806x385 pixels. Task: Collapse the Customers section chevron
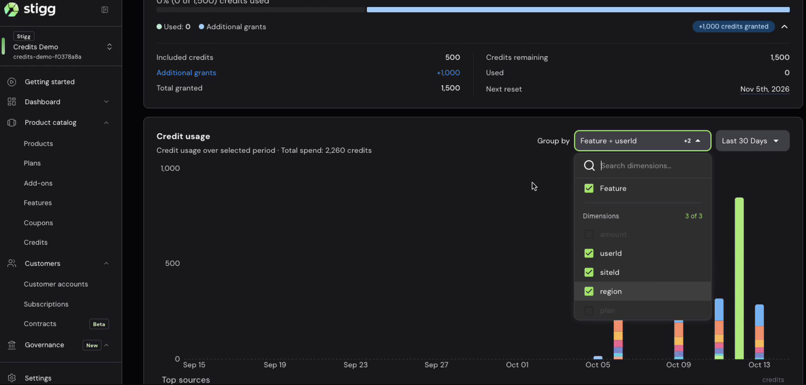click(106, 263)
